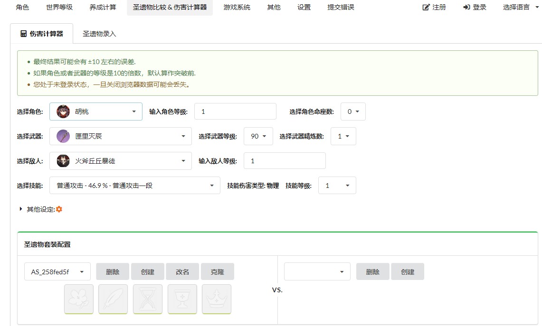This screenshot has width=542, height=326.
Task: Click the 登录 login icon link
Action: pyautogui.click(x=475, y=8)
